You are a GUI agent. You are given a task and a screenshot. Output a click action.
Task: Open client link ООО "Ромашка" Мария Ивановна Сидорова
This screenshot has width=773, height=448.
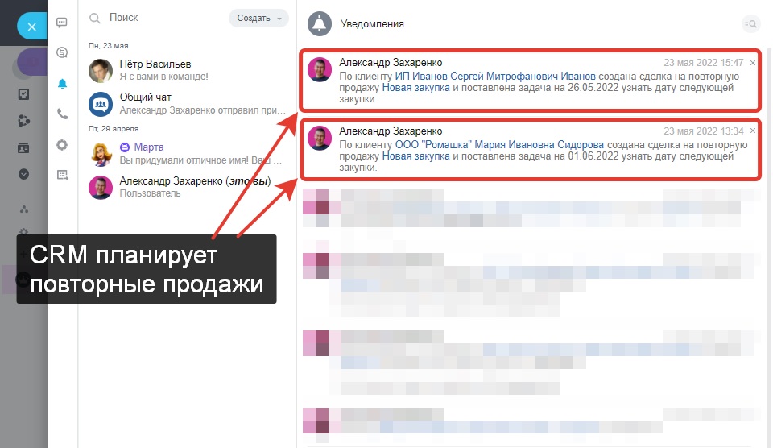click(499, 144)
